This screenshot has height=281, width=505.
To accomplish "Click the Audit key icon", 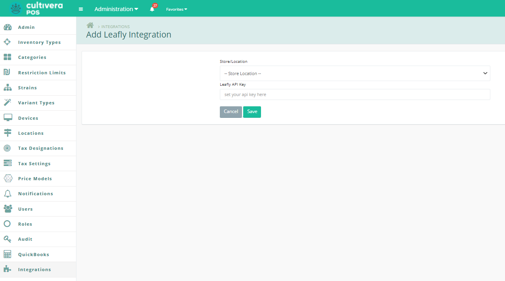I will (x=7, y=239).
